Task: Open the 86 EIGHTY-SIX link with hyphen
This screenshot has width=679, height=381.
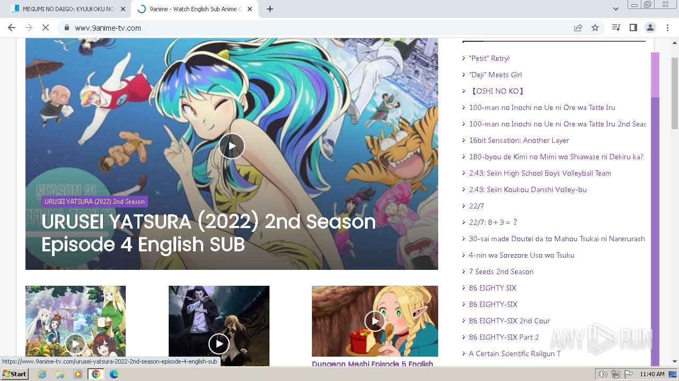Action: pyautogui.click(x=493, y=304)
